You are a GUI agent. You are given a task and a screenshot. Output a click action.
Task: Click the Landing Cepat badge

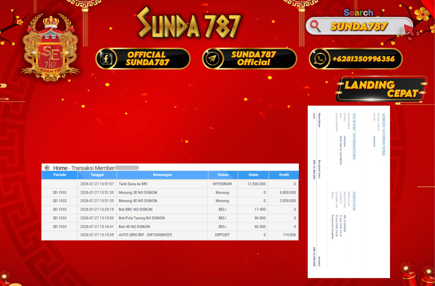click(381, 89)
